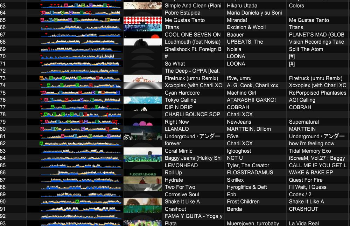The height and width of the screenshot is (226, 350).
Task: Click the 'Coral Mimic' track title
Action: click(x=178, y=151)
